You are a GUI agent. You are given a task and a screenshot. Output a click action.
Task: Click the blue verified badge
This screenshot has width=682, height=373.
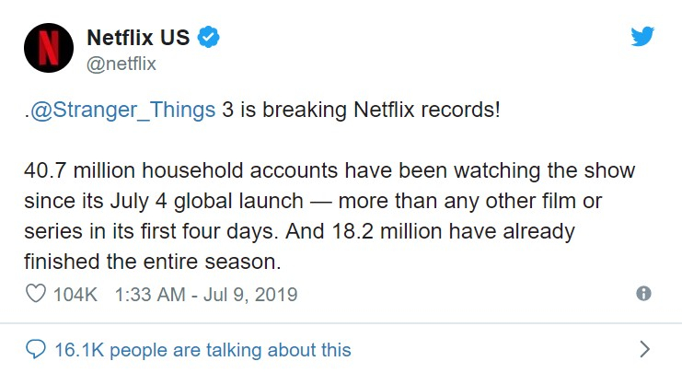(209, 38)
